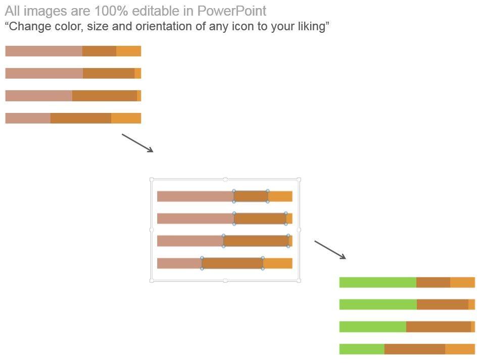Click orange segment of top-left chart's bottom bar

pyautogui.click(x=126, y=118)
